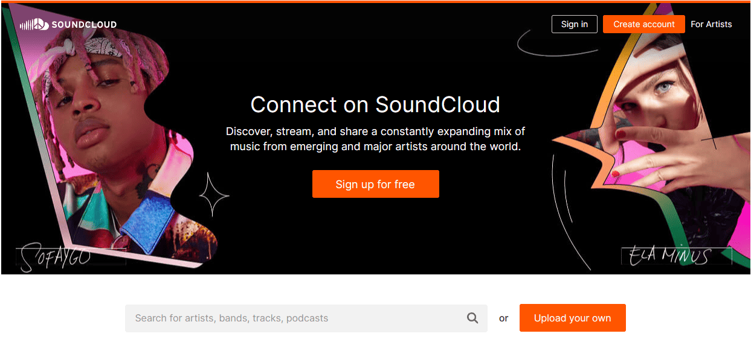Select the SOFAYGO artist photo
The height and width of the screenshot is (354, 751).
pos(109,139)
